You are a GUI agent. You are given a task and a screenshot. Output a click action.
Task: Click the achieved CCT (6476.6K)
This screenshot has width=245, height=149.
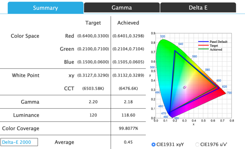click(129, 88)
